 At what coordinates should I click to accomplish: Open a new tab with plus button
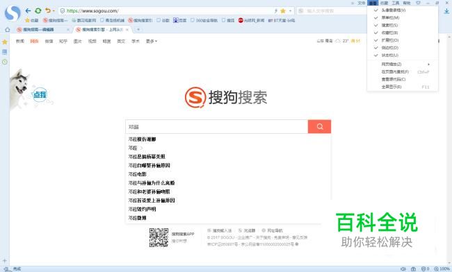point(138,30)
